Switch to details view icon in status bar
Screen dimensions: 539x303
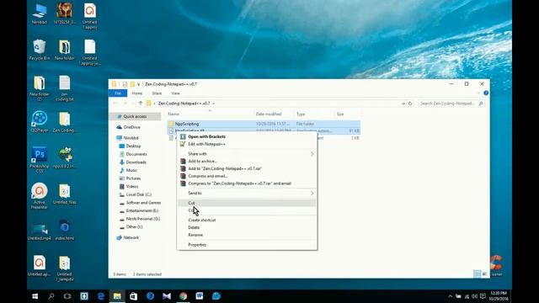click(x=477, y=274)
